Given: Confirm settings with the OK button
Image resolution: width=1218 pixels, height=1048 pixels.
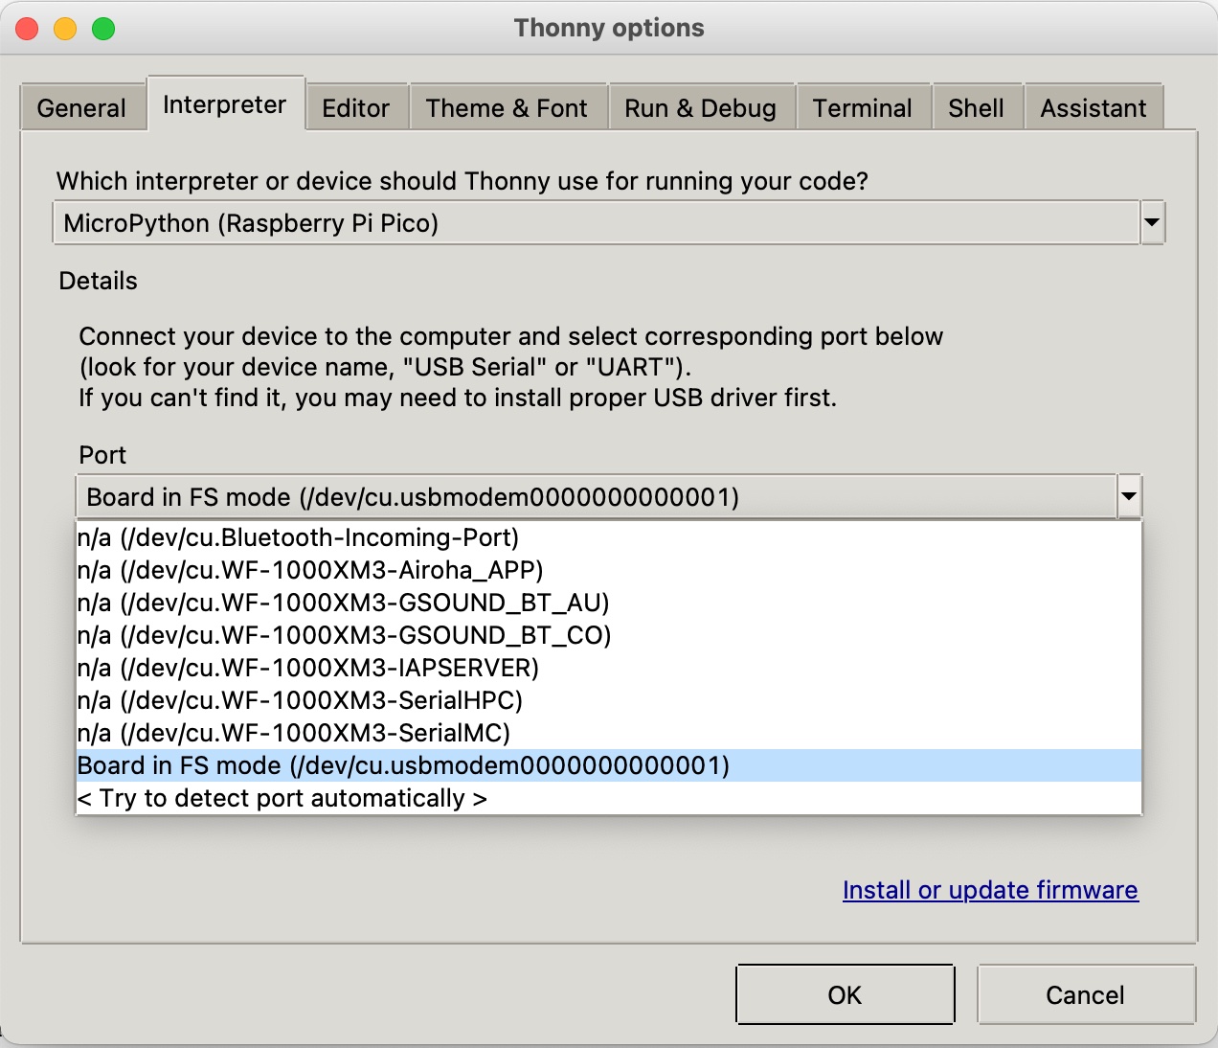Looking at the screenshot, I should (x=845, y=994).
